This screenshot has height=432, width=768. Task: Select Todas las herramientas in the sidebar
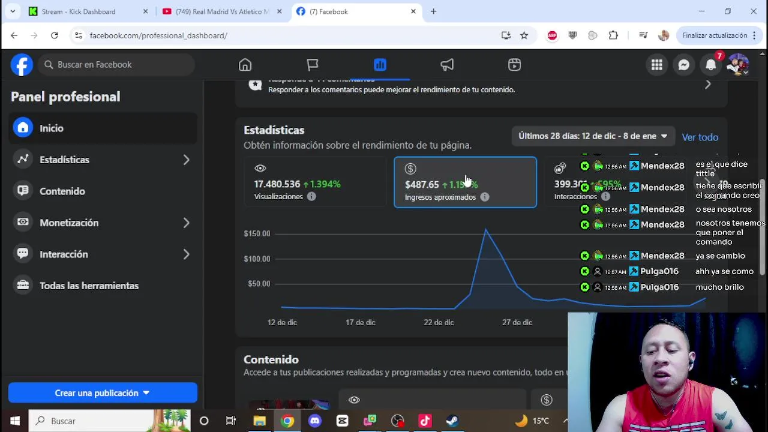click(x=103, y=286)
